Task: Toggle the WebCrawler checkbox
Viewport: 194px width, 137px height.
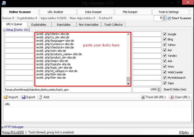Action: [165, 72]
